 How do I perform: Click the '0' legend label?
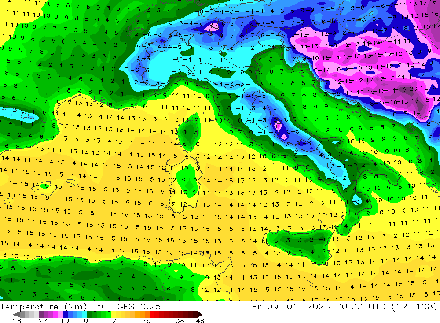86,320
